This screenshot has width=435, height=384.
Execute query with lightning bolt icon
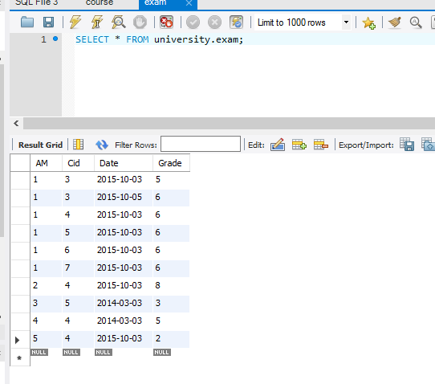75,22
